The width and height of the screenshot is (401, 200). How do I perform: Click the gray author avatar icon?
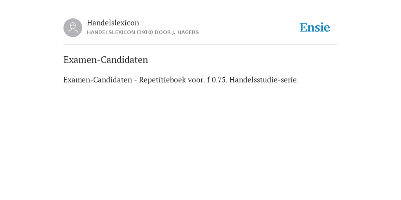(x=73, y=28)
